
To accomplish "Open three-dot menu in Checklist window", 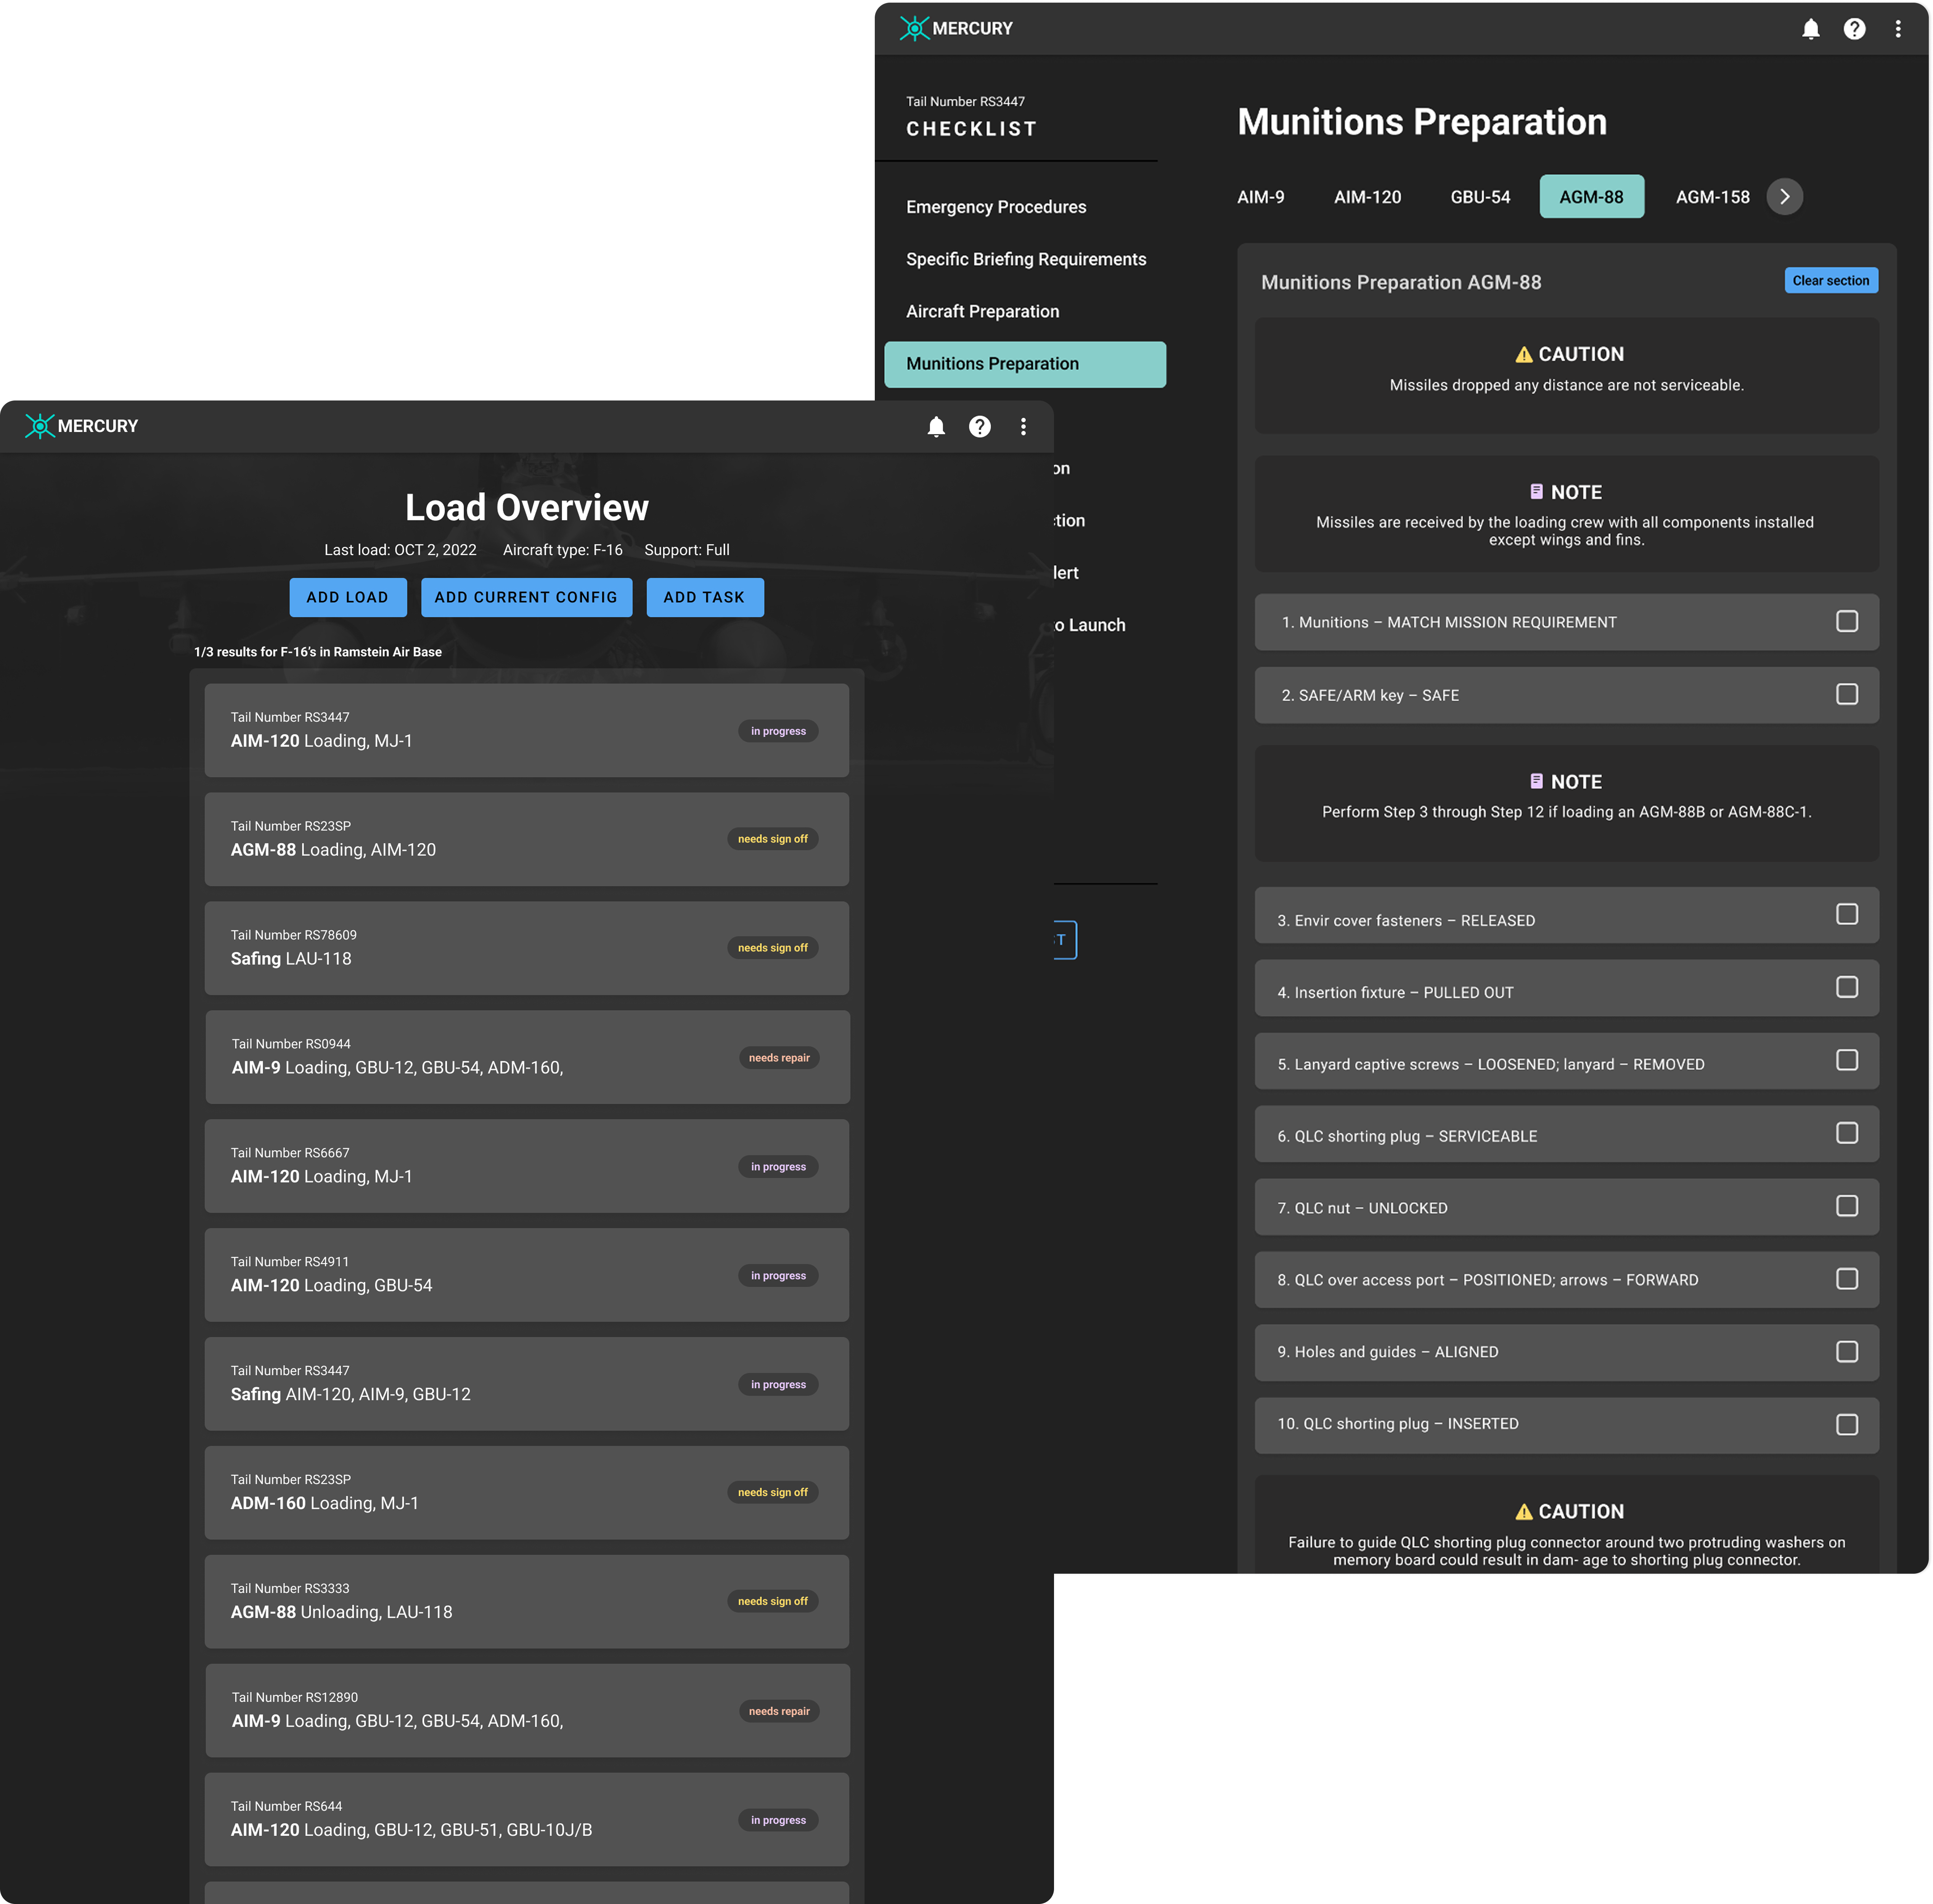I will click(x=1897, y=29).
